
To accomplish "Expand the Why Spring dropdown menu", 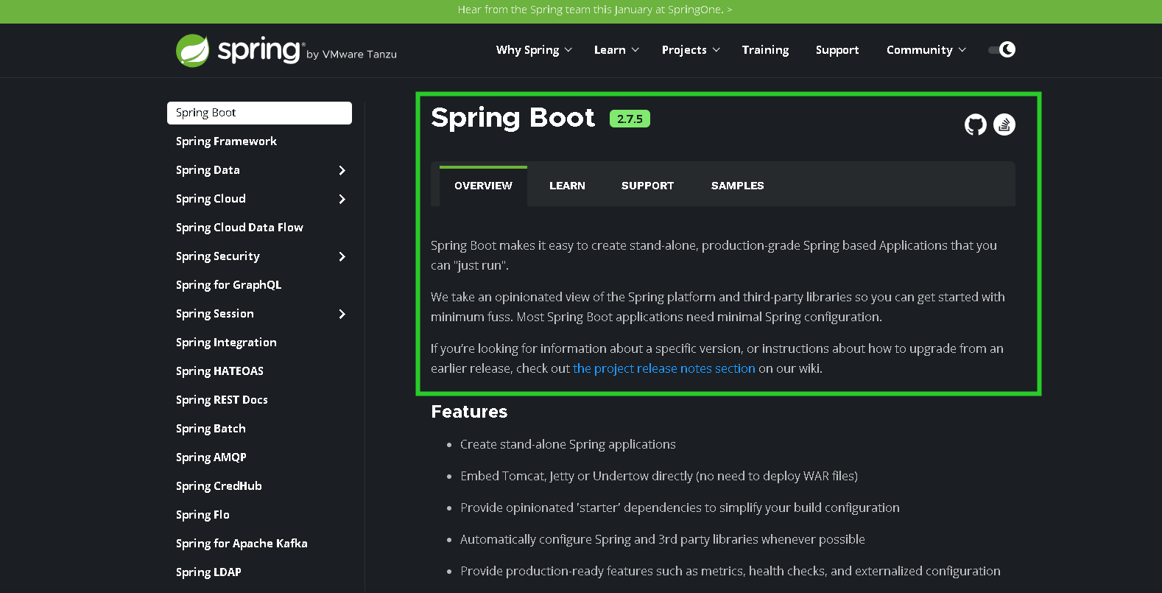I will 534,50.
